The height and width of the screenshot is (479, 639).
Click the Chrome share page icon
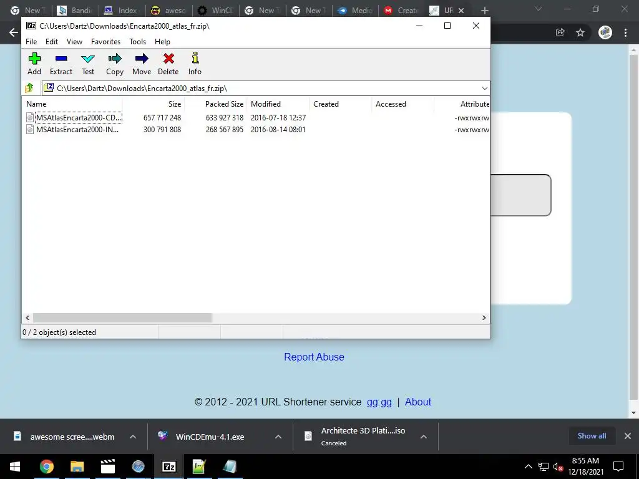(x=560, y=32)
